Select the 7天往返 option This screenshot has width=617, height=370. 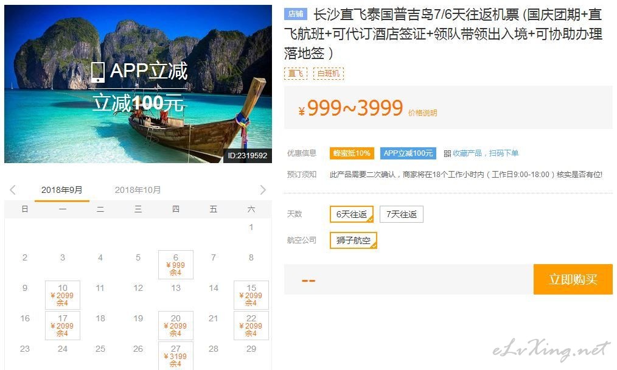[402, 214]
